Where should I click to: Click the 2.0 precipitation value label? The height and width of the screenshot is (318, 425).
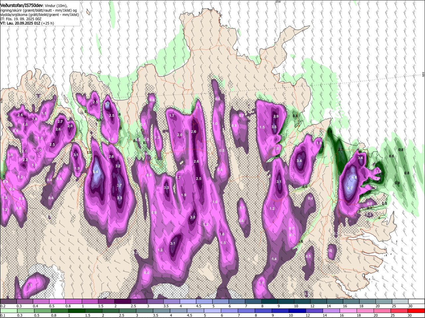(x=180, y=135)
